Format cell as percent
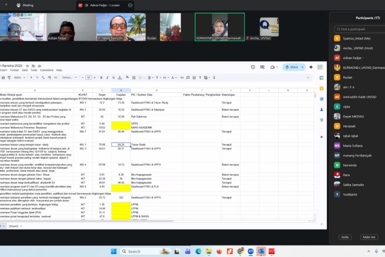This screenshot has height=257, width=385. (37, 78)
